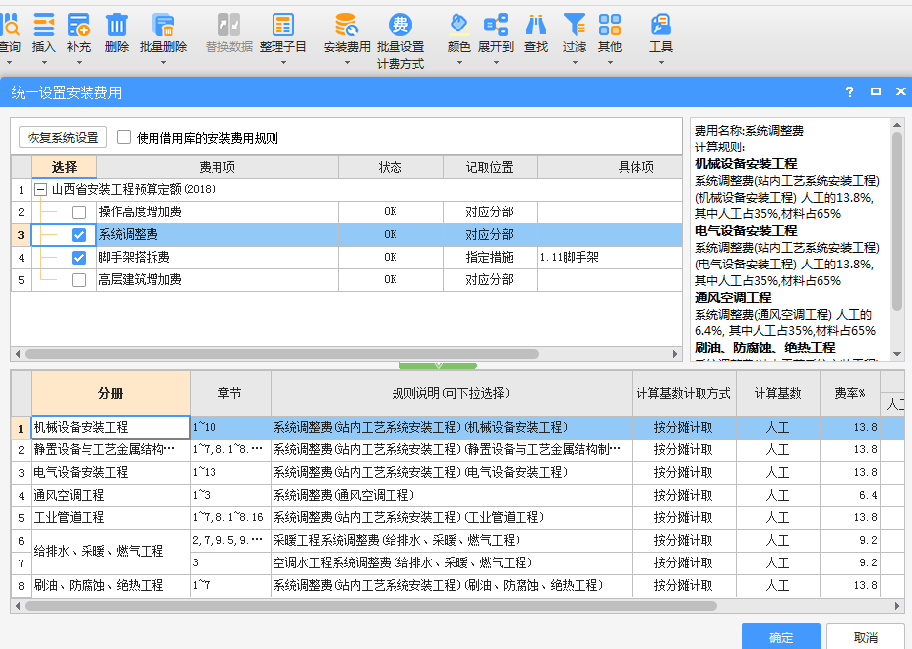Select the 机械设备安装工程 row cell

(x=110, y=428)
